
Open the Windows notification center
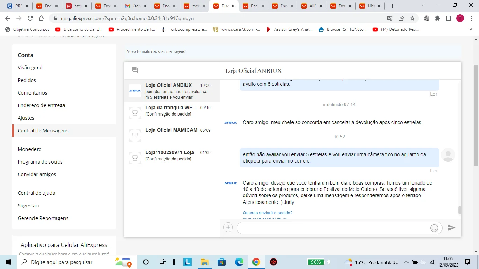click(467, 262)
